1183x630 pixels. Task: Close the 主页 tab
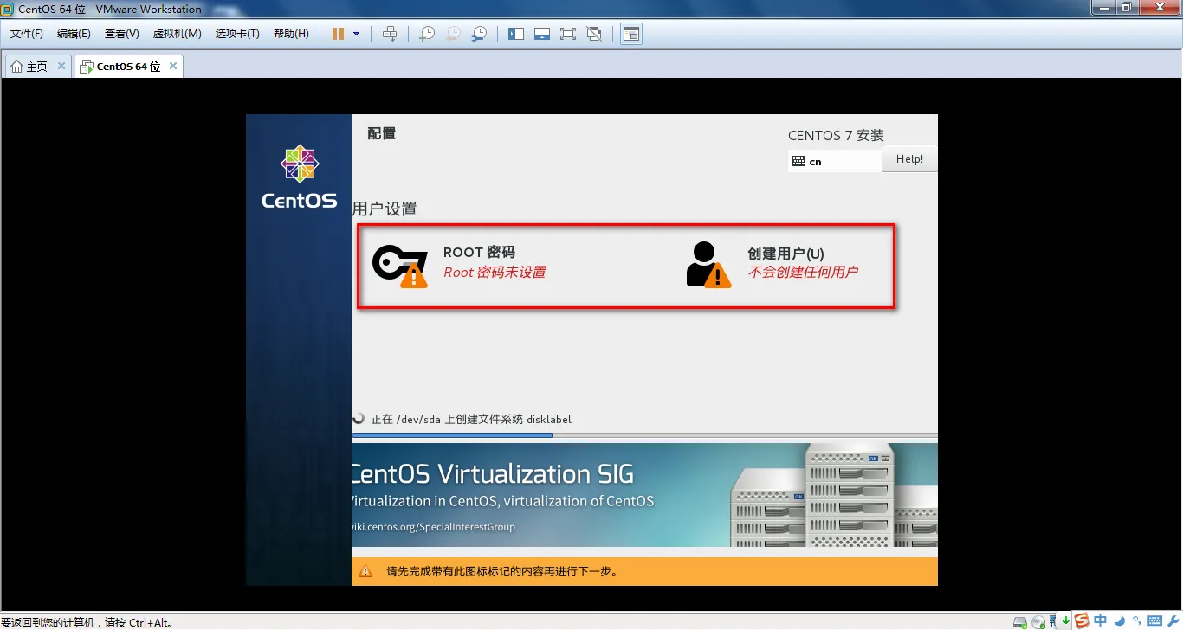point(61,66)
